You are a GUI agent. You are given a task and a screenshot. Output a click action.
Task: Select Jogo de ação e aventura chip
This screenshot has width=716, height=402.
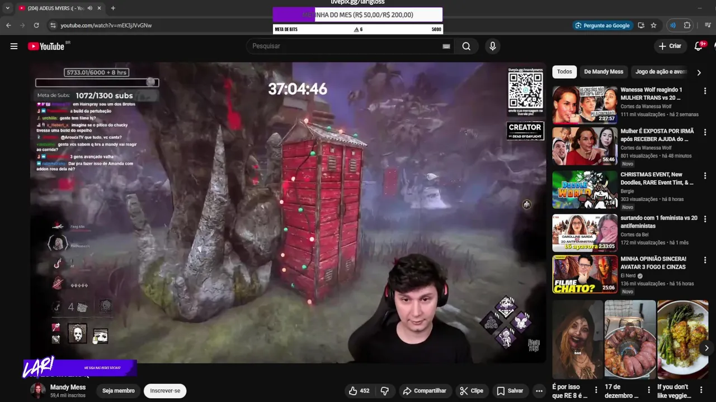click(661, 71)
